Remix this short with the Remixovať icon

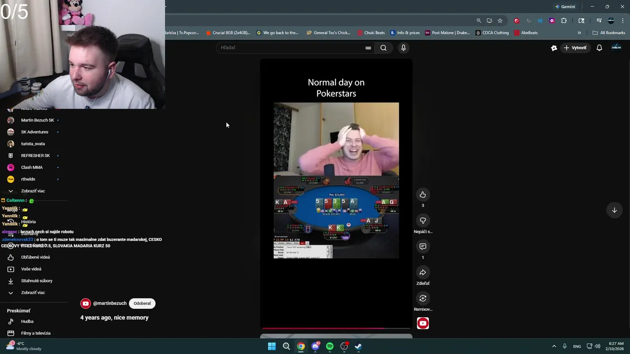(x=423, y=298)
